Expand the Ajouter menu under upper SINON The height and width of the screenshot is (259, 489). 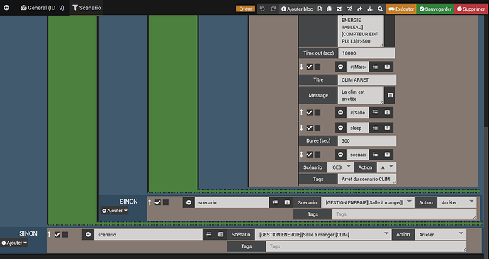pyautogui.click(x=114, y=211)
